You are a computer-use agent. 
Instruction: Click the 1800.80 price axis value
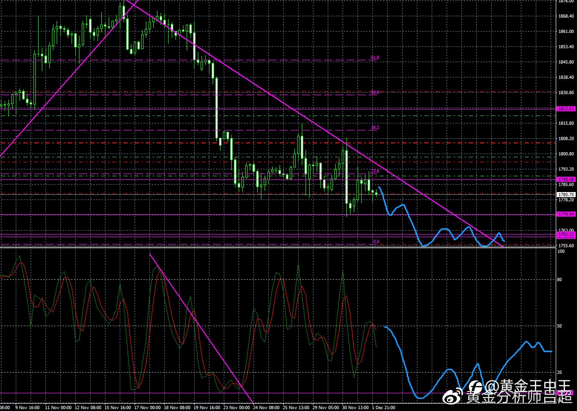click(x=565, y=154)
